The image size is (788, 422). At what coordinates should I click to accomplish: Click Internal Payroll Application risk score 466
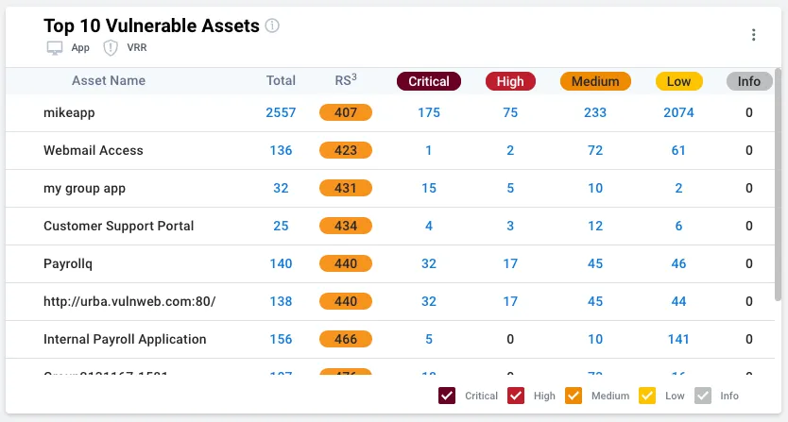click(346, 339)
